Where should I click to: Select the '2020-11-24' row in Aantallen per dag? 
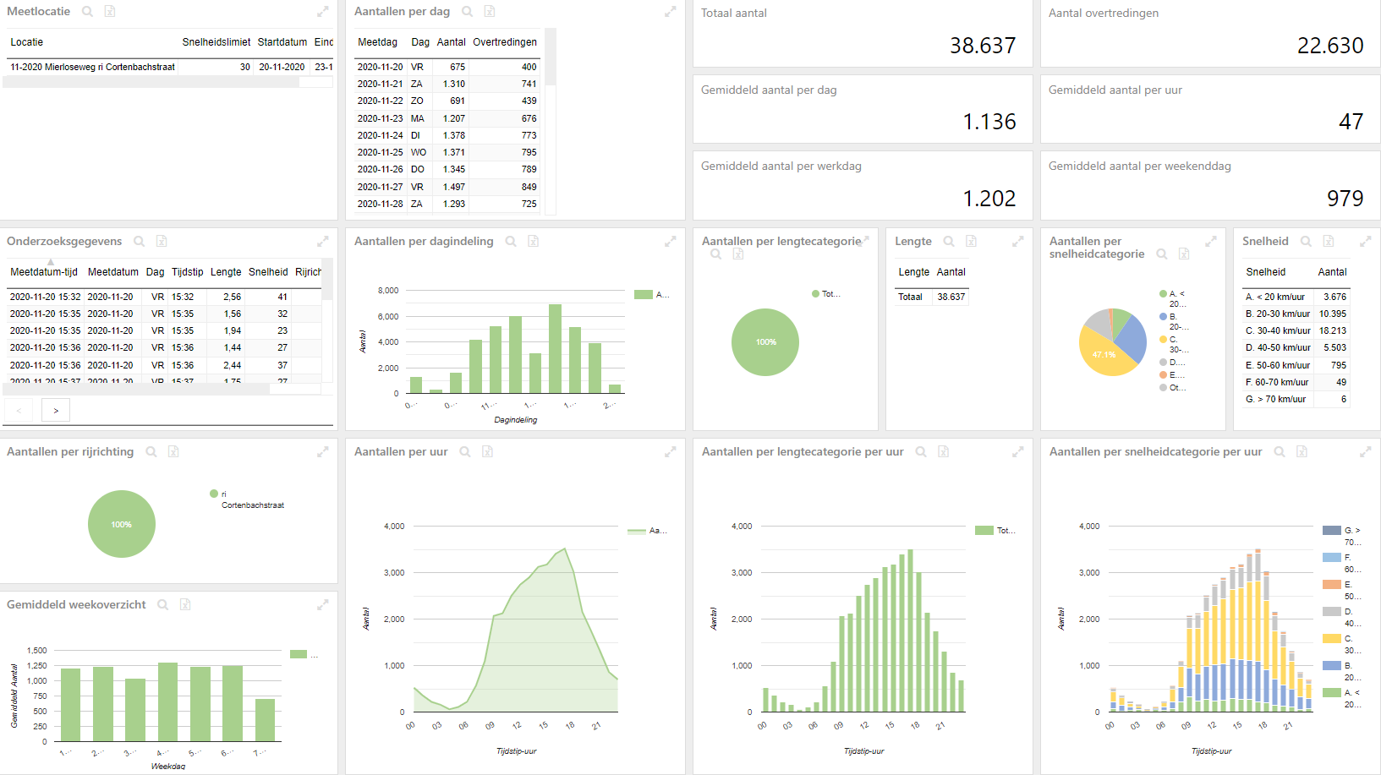click(x=447, y=135)
